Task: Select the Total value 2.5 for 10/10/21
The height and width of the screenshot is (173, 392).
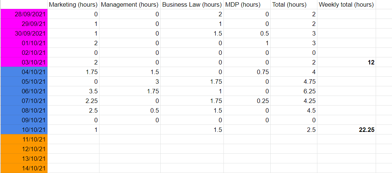Action: coord(294,130)
